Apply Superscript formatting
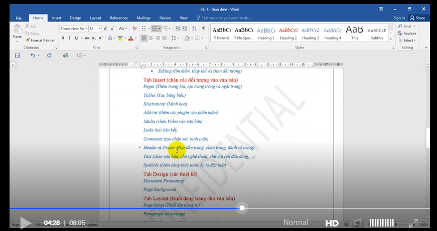The image size is (437, 231). pyautogui.click(x=100, y=38)
